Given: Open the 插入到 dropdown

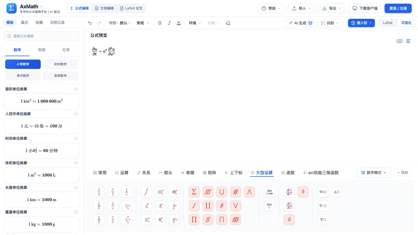Looking at the screenshot, I should click(361, 23).
